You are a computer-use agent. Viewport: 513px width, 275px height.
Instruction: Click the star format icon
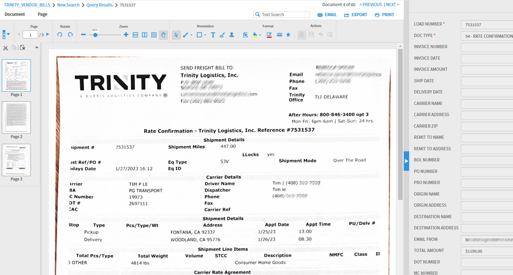click(x=288, y=35)
